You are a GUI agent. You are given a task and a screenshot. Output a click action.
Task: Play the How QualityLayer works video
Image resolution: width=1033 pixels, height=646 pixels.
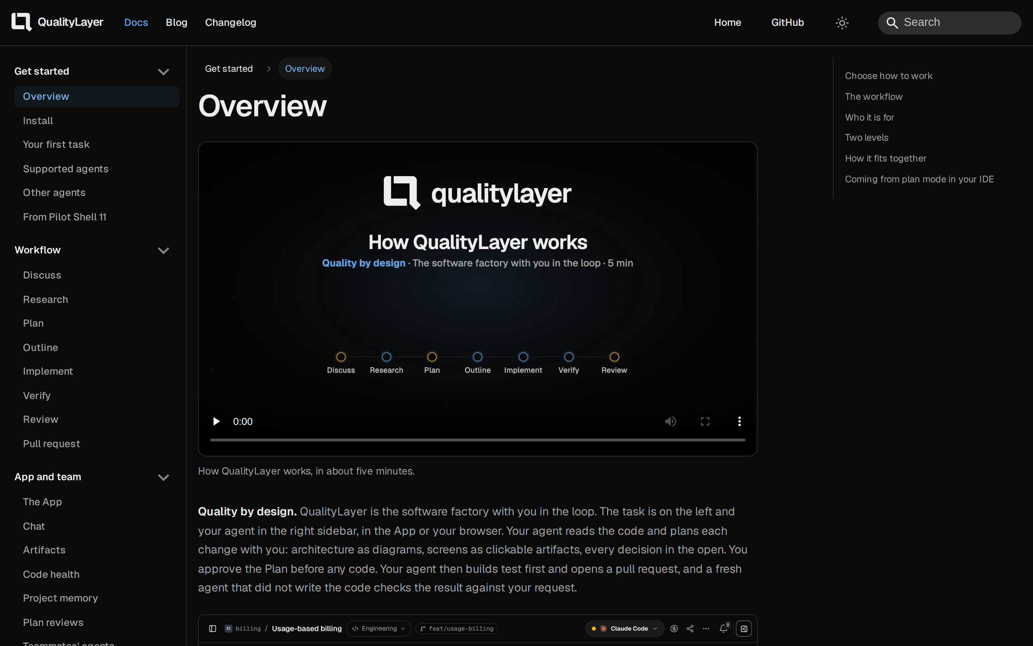click(x=216, y=421)
